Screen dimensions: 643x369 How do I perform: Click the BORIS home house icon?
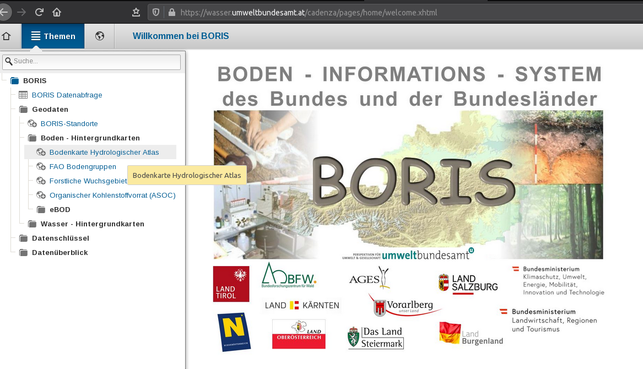coord(6,36)
